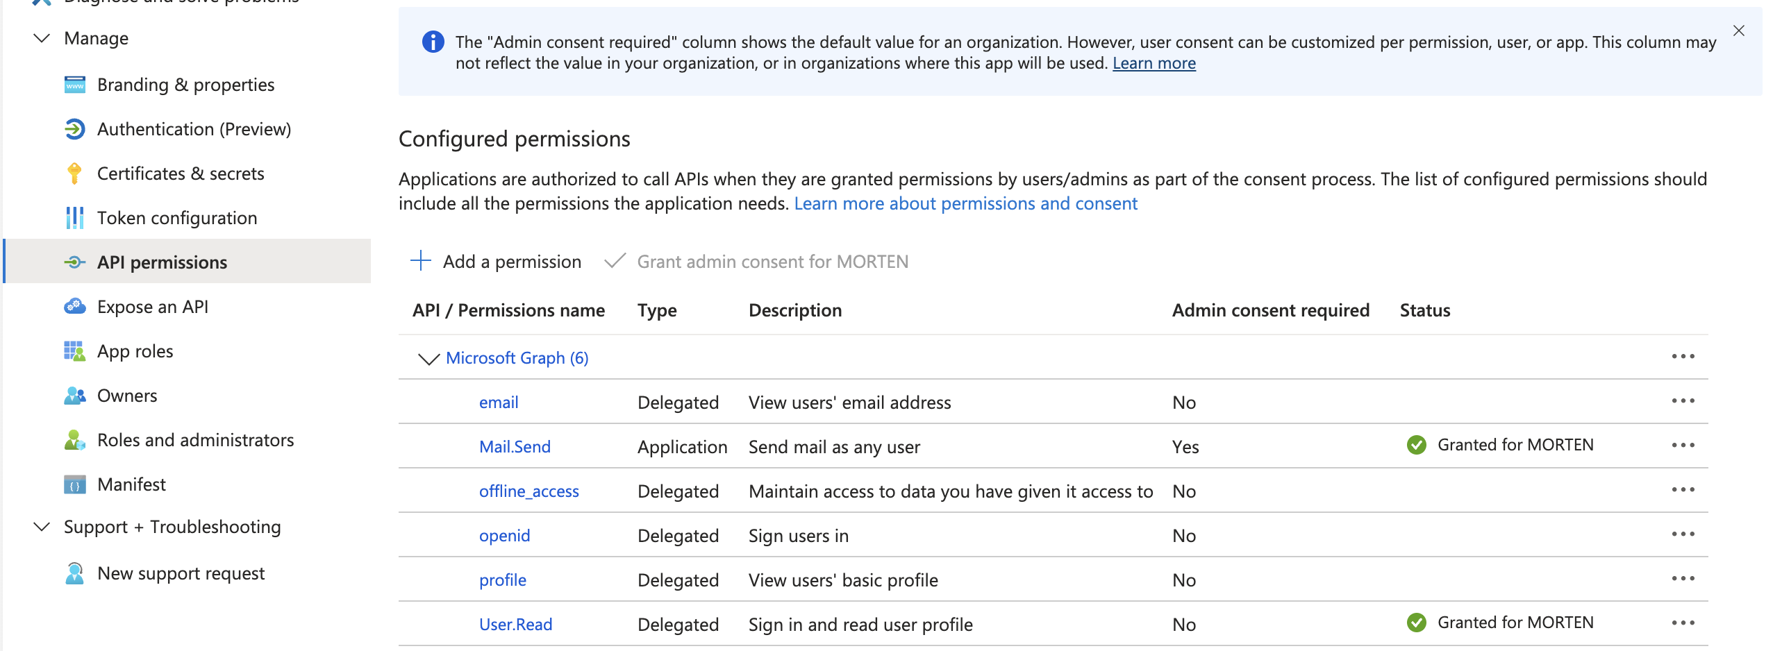Open Certificates & secrets menu item
This screenshot has height=651, width=1782.
[188, 174]
